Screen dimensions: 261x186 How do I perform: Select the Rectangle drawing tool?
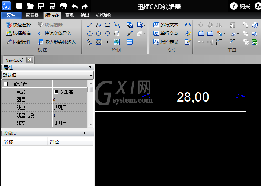click(x=107, y=25)
